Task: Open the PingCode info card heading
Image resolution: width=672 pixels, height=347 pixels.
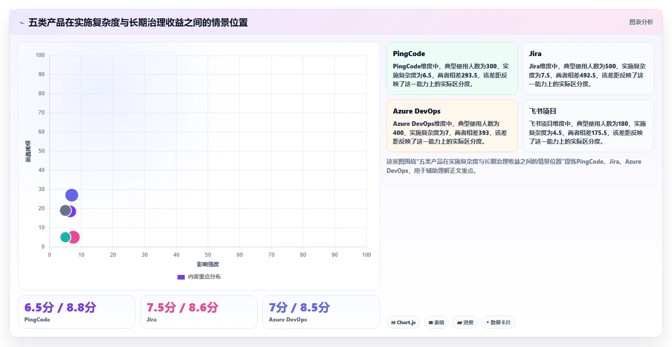Action: 409,53
